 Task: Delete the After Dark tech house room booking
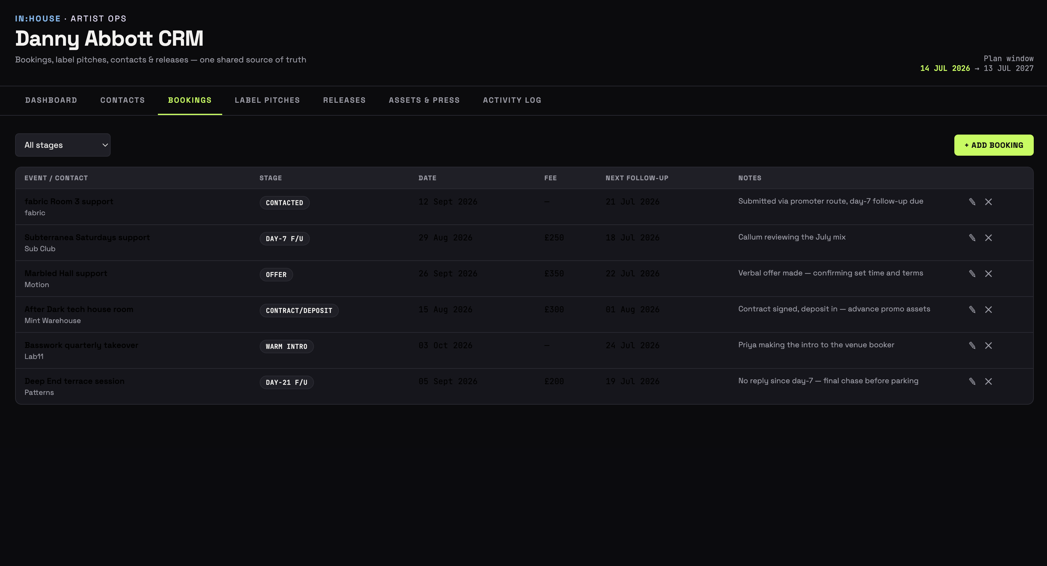tap(988, 309)
